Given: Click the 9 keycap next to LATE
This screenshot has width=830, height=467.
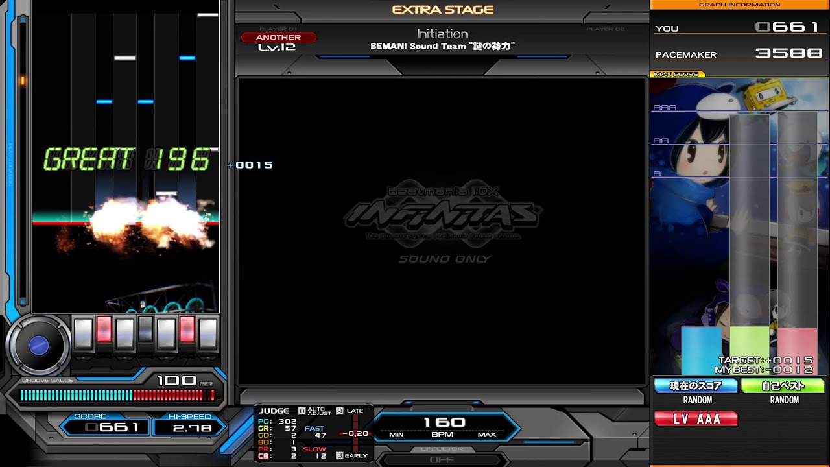Looking at the screenshot, I should 340,411.
